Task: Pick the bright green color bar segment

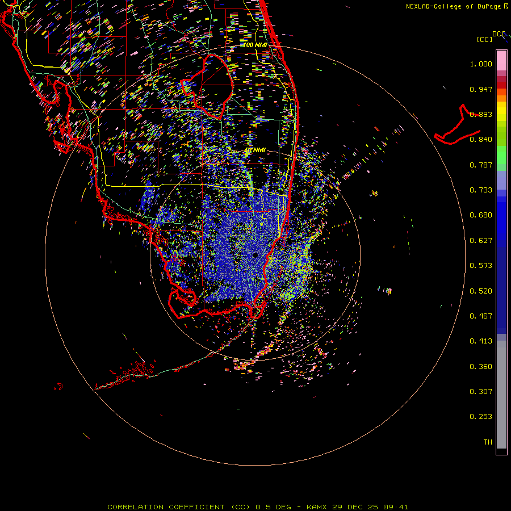Action: (x=501, y=155)
